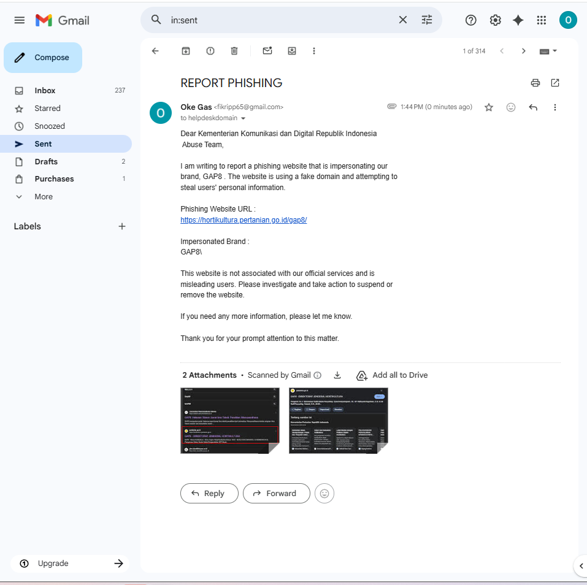Click the Forward button
The height and width of the screenshot is (585, 587).
click(276, 493)
